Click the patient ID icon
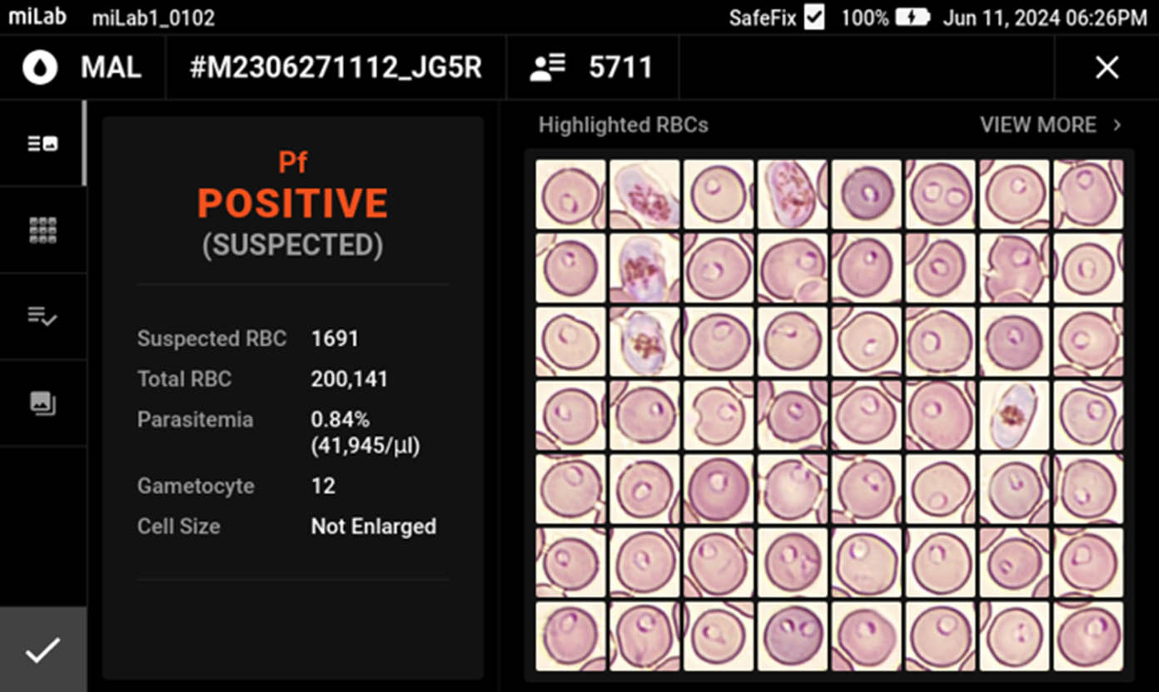Viewport: 1159px width, 692px height. click(548, 67)
